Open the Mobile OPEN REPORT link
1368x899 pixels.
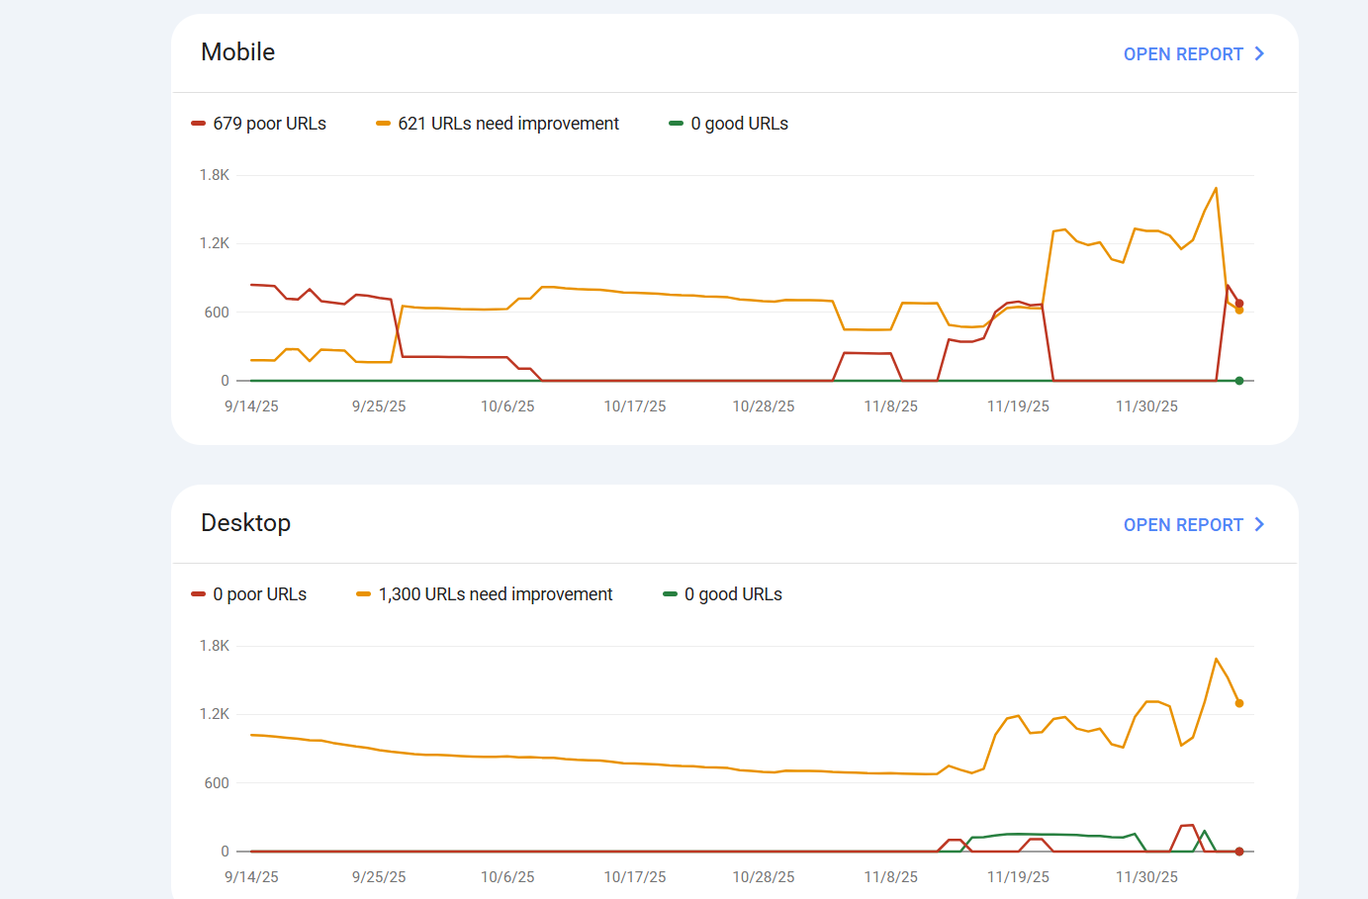[x=1182, y=53]
